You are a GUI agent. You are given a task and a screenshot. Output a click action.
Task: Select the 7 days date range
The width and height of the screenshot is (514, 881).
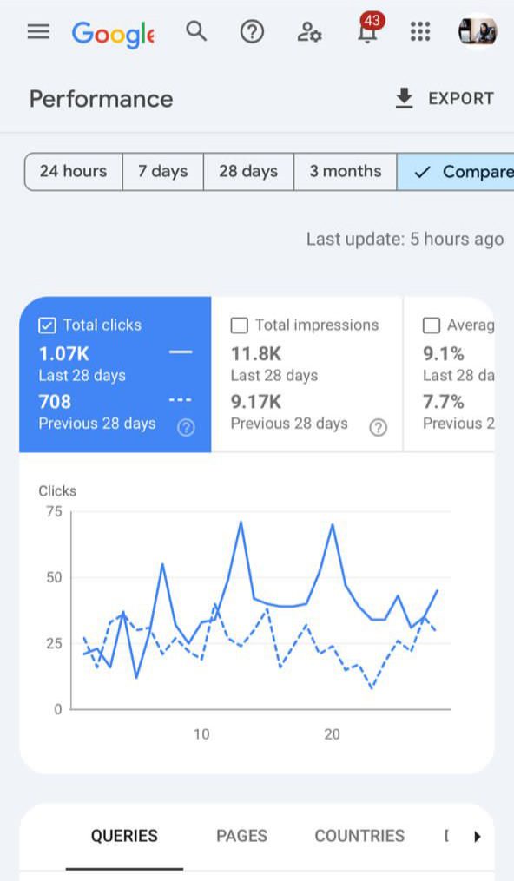163,171
